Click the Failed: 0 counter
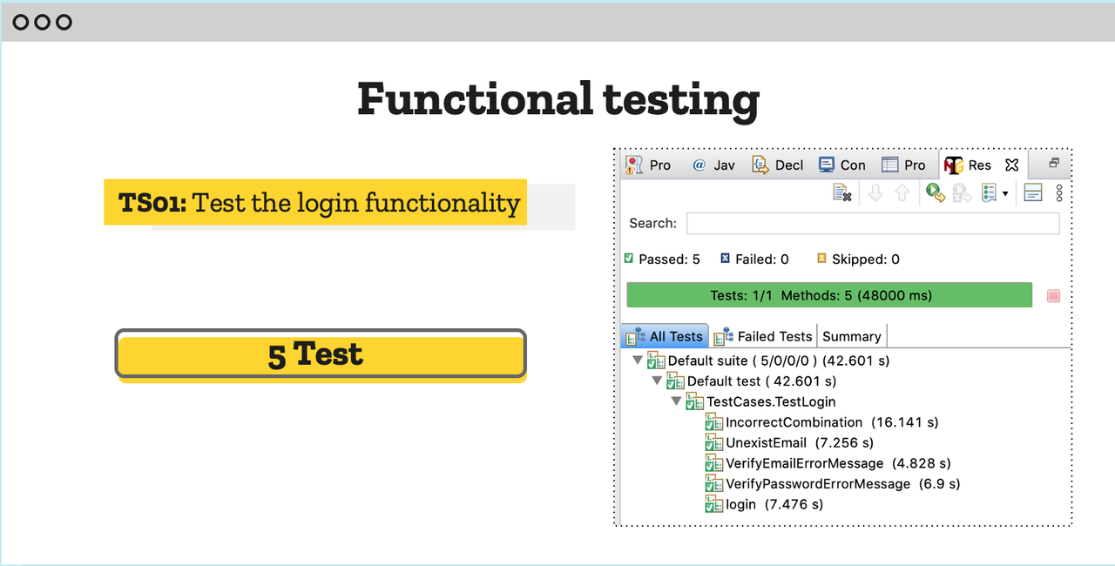This screenshot has width=1115, height=566. pos(754,259)
